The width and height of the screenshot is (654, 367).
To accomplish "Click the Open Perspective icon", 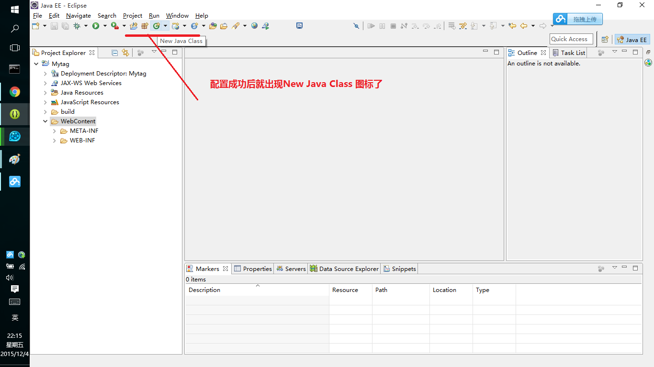I will (x=605, y=40).
